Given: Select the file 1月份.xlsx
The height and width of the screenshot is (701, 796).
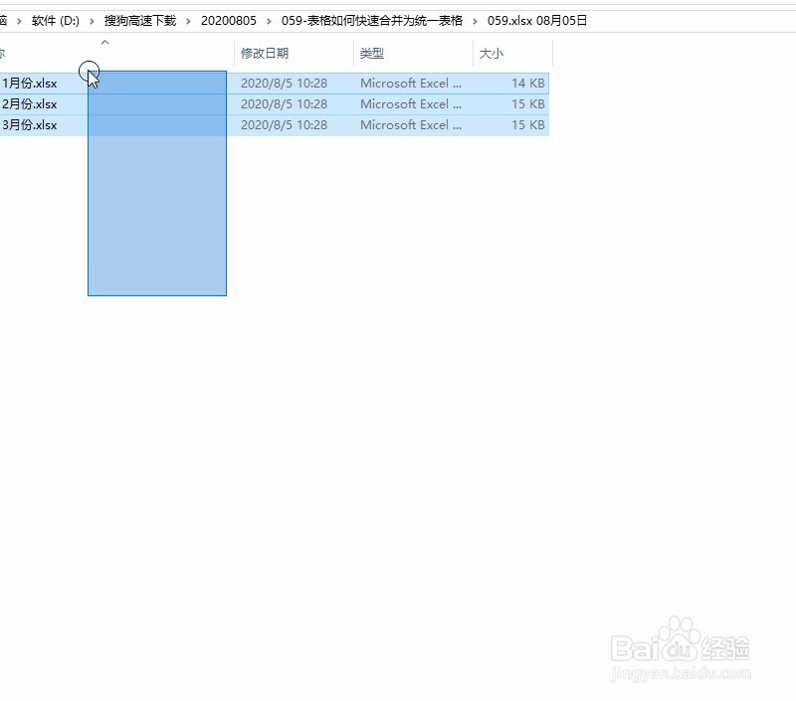Looking at the screenshot, I should click(30, 84).
